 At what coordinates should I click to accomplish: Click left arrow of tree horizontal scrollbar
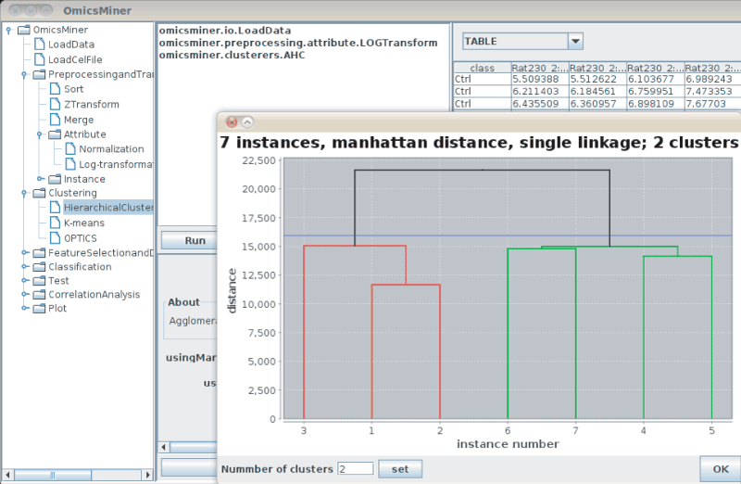coord(7,475)
